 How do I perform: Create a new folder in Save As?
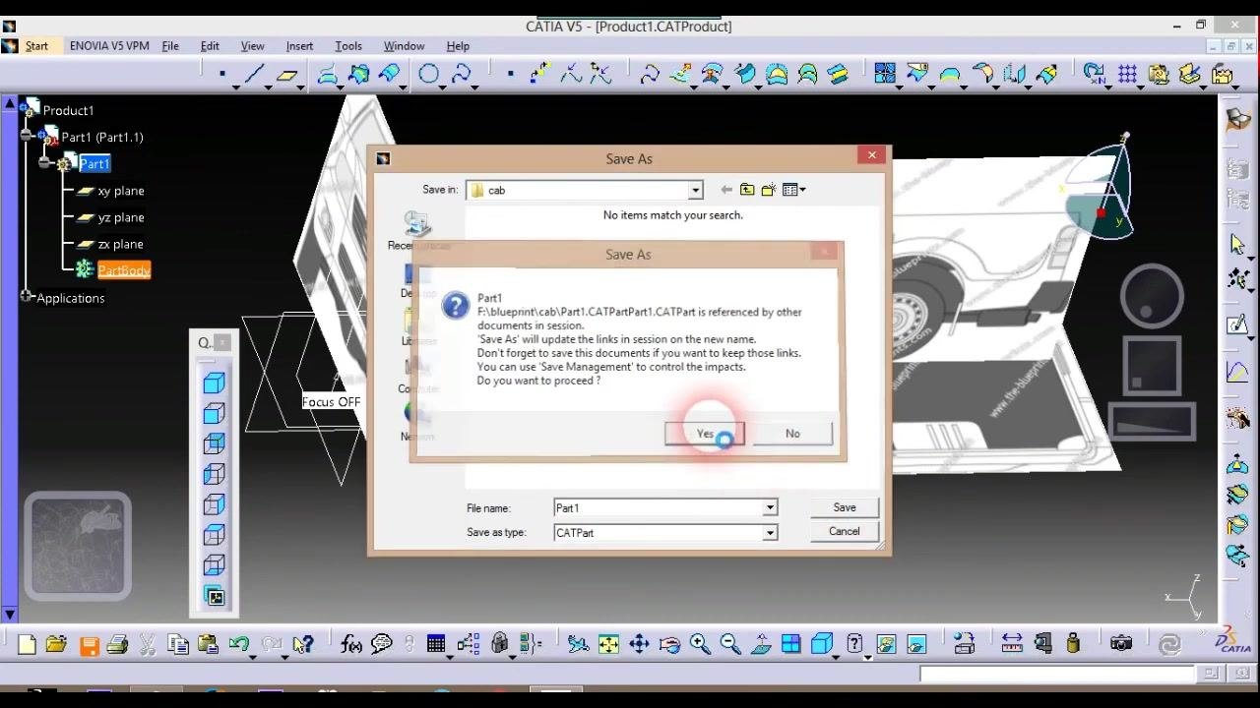point(768,190)
